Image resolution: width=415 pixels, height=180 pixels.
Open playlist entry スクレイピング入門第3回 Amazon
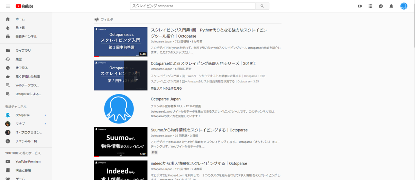pyautogui.click(x=205, y=81)
